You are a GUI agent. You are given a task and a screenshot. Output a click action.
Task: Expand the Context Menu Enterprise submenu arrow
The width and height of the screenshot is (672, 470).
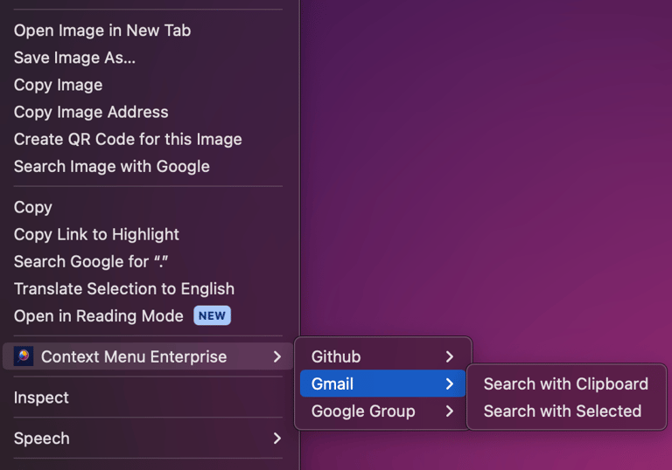pyautogui.click(x=276, y=356)
